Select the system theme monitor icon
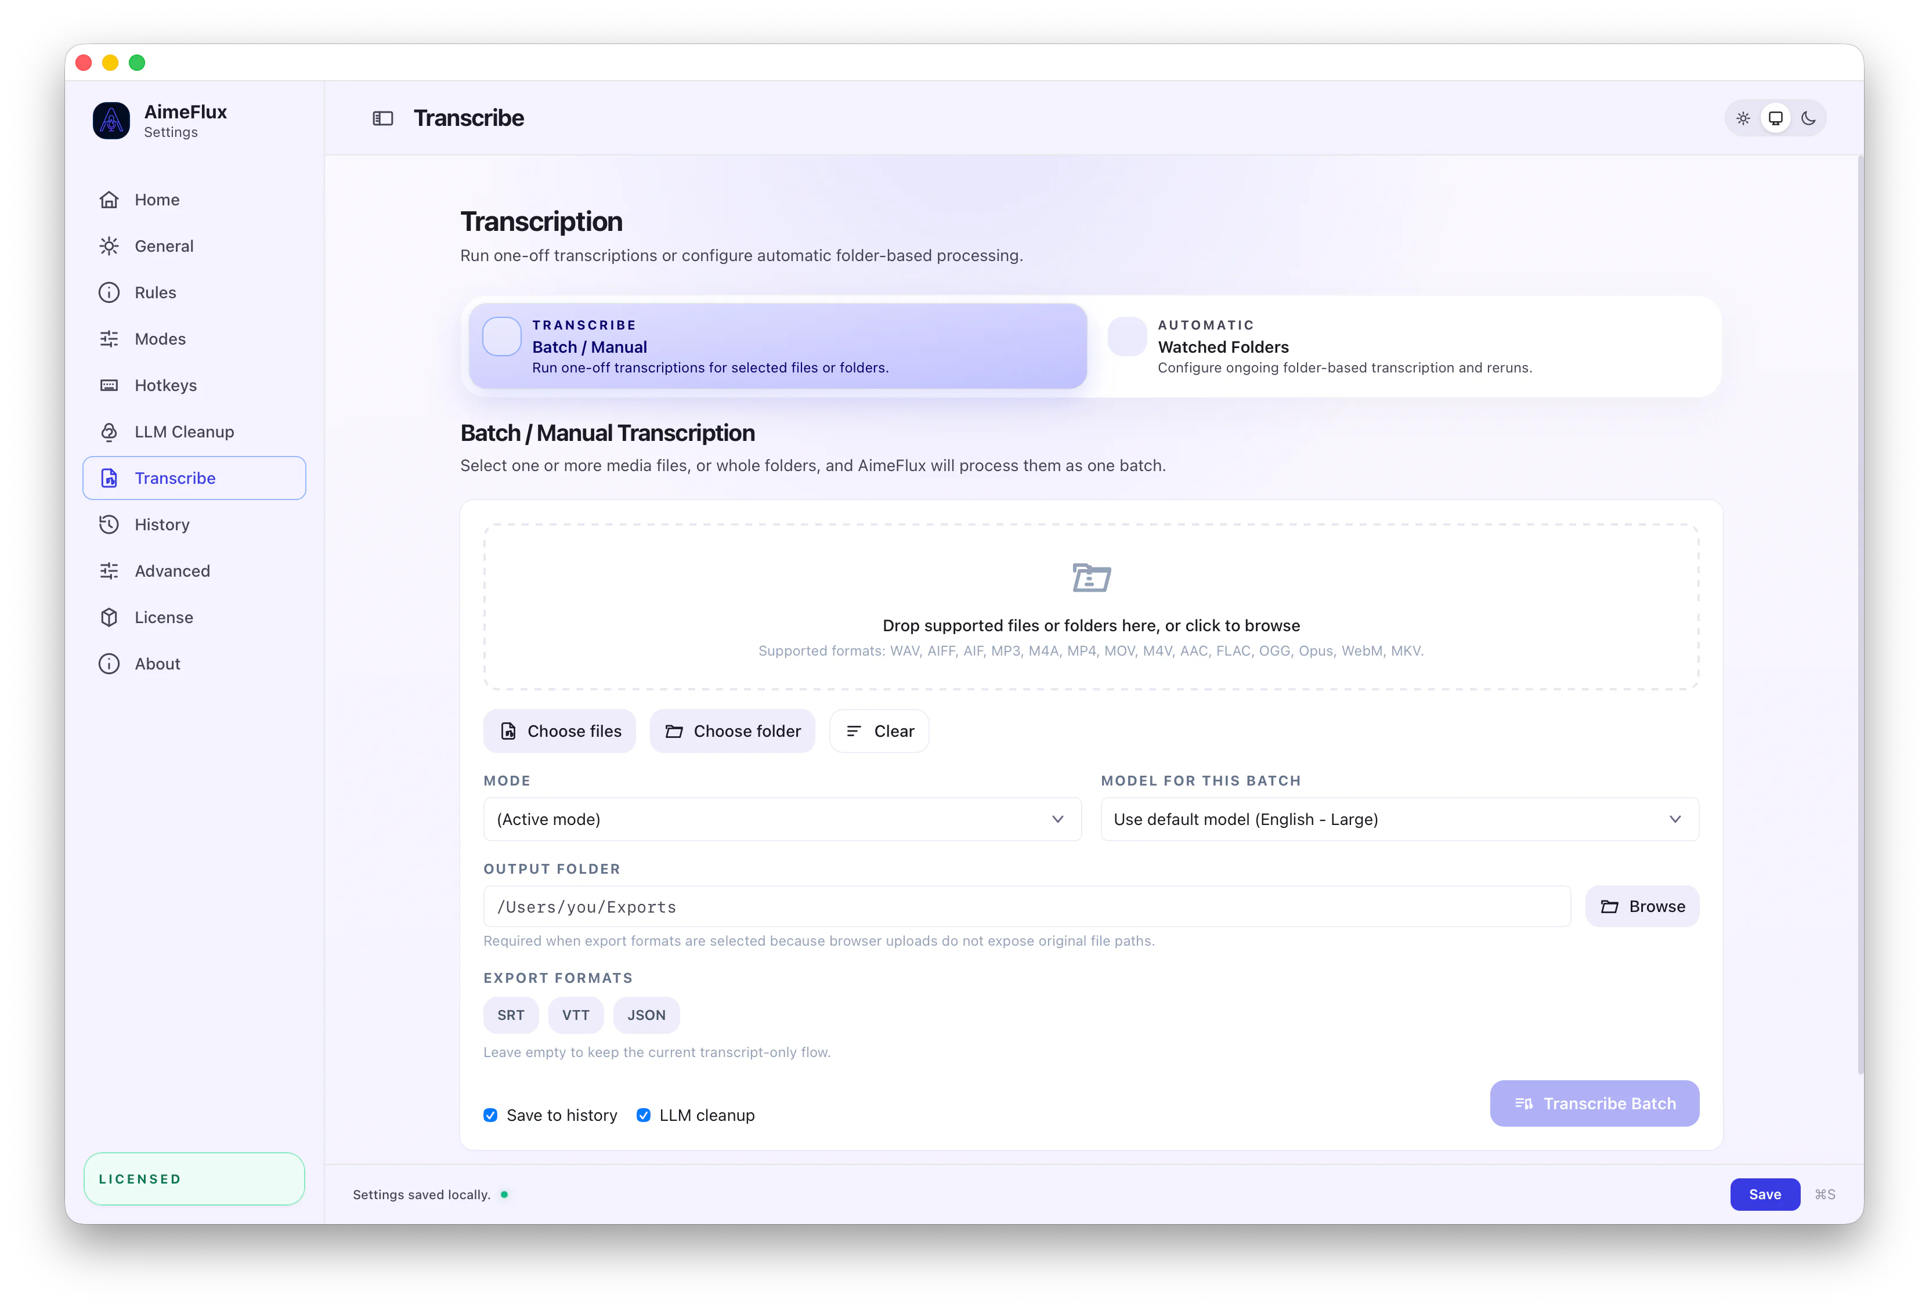 1775,118
